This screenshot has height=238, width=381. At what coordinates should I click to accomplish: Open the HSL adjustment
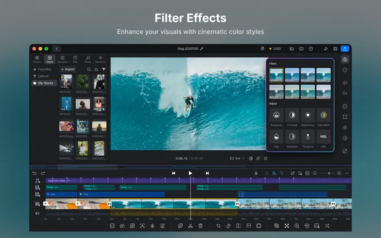(x=323, y=137)
